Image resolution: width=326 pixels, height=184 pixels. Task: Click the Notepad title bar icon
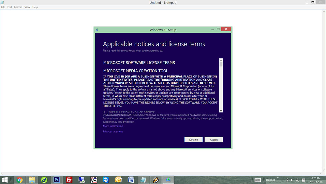[x=2, y=3]
